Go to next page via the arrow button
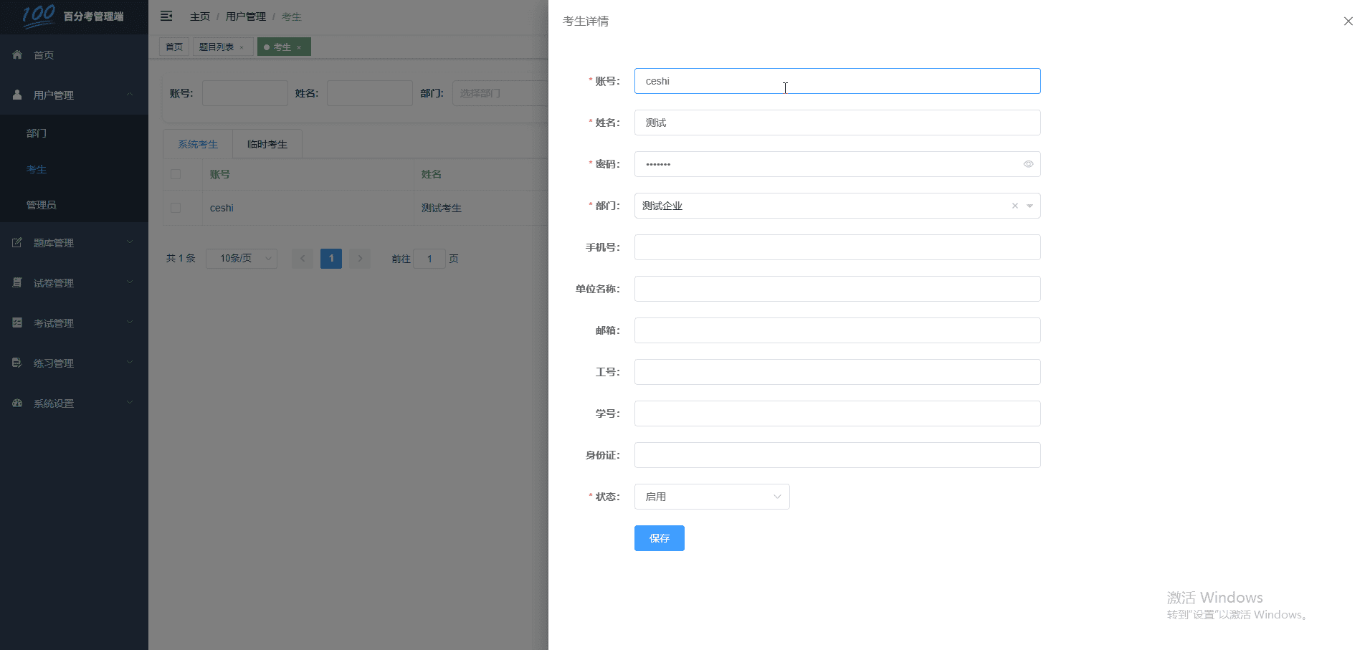This screenshot has height=650, width=1370. point(359,259)
